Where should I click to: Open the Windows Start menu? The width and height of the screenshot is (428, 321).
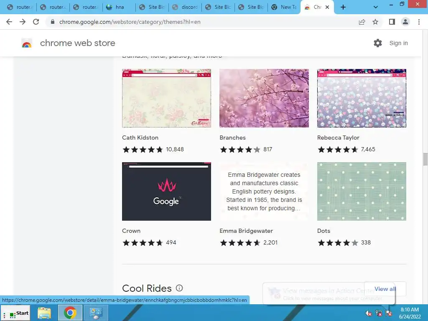click(16, 313)
